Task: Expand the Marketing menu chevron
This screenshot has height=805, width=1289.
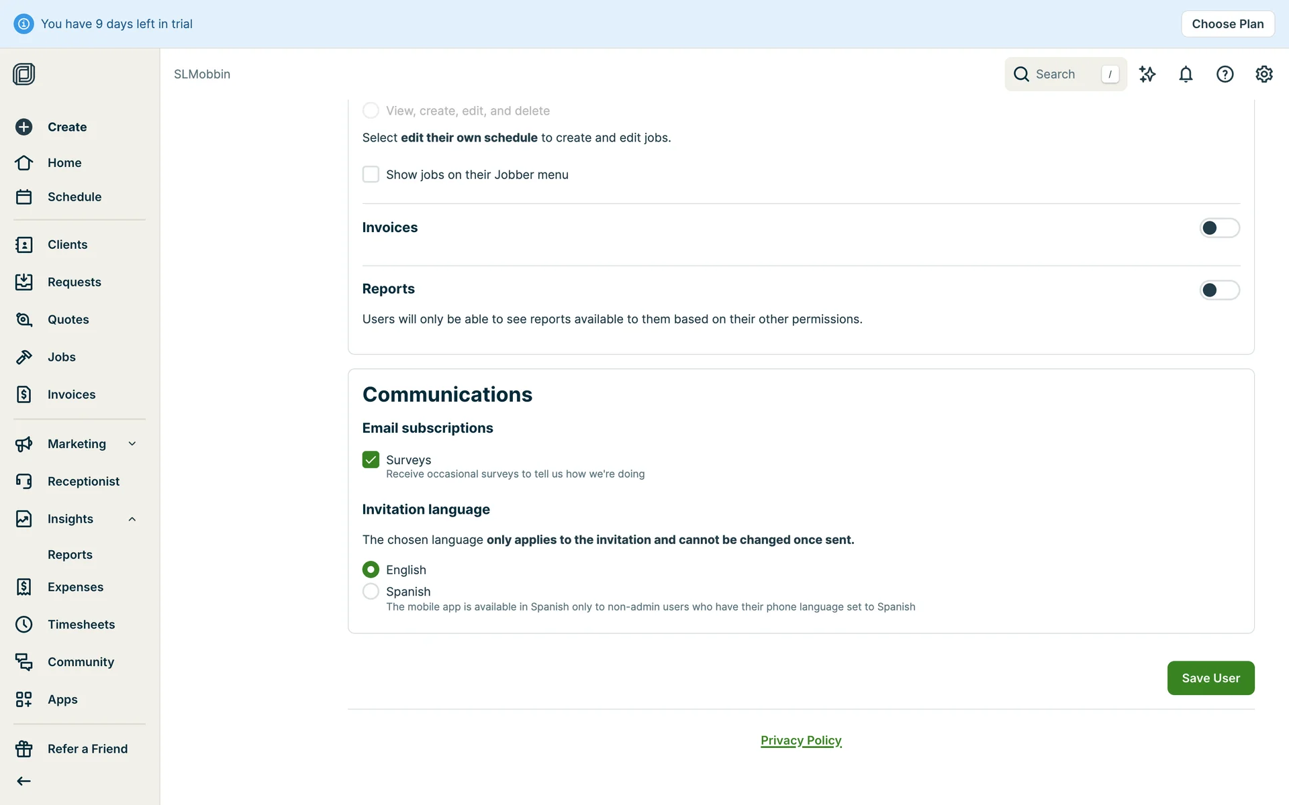Action: pyautogui.click(x=132, y=444)
